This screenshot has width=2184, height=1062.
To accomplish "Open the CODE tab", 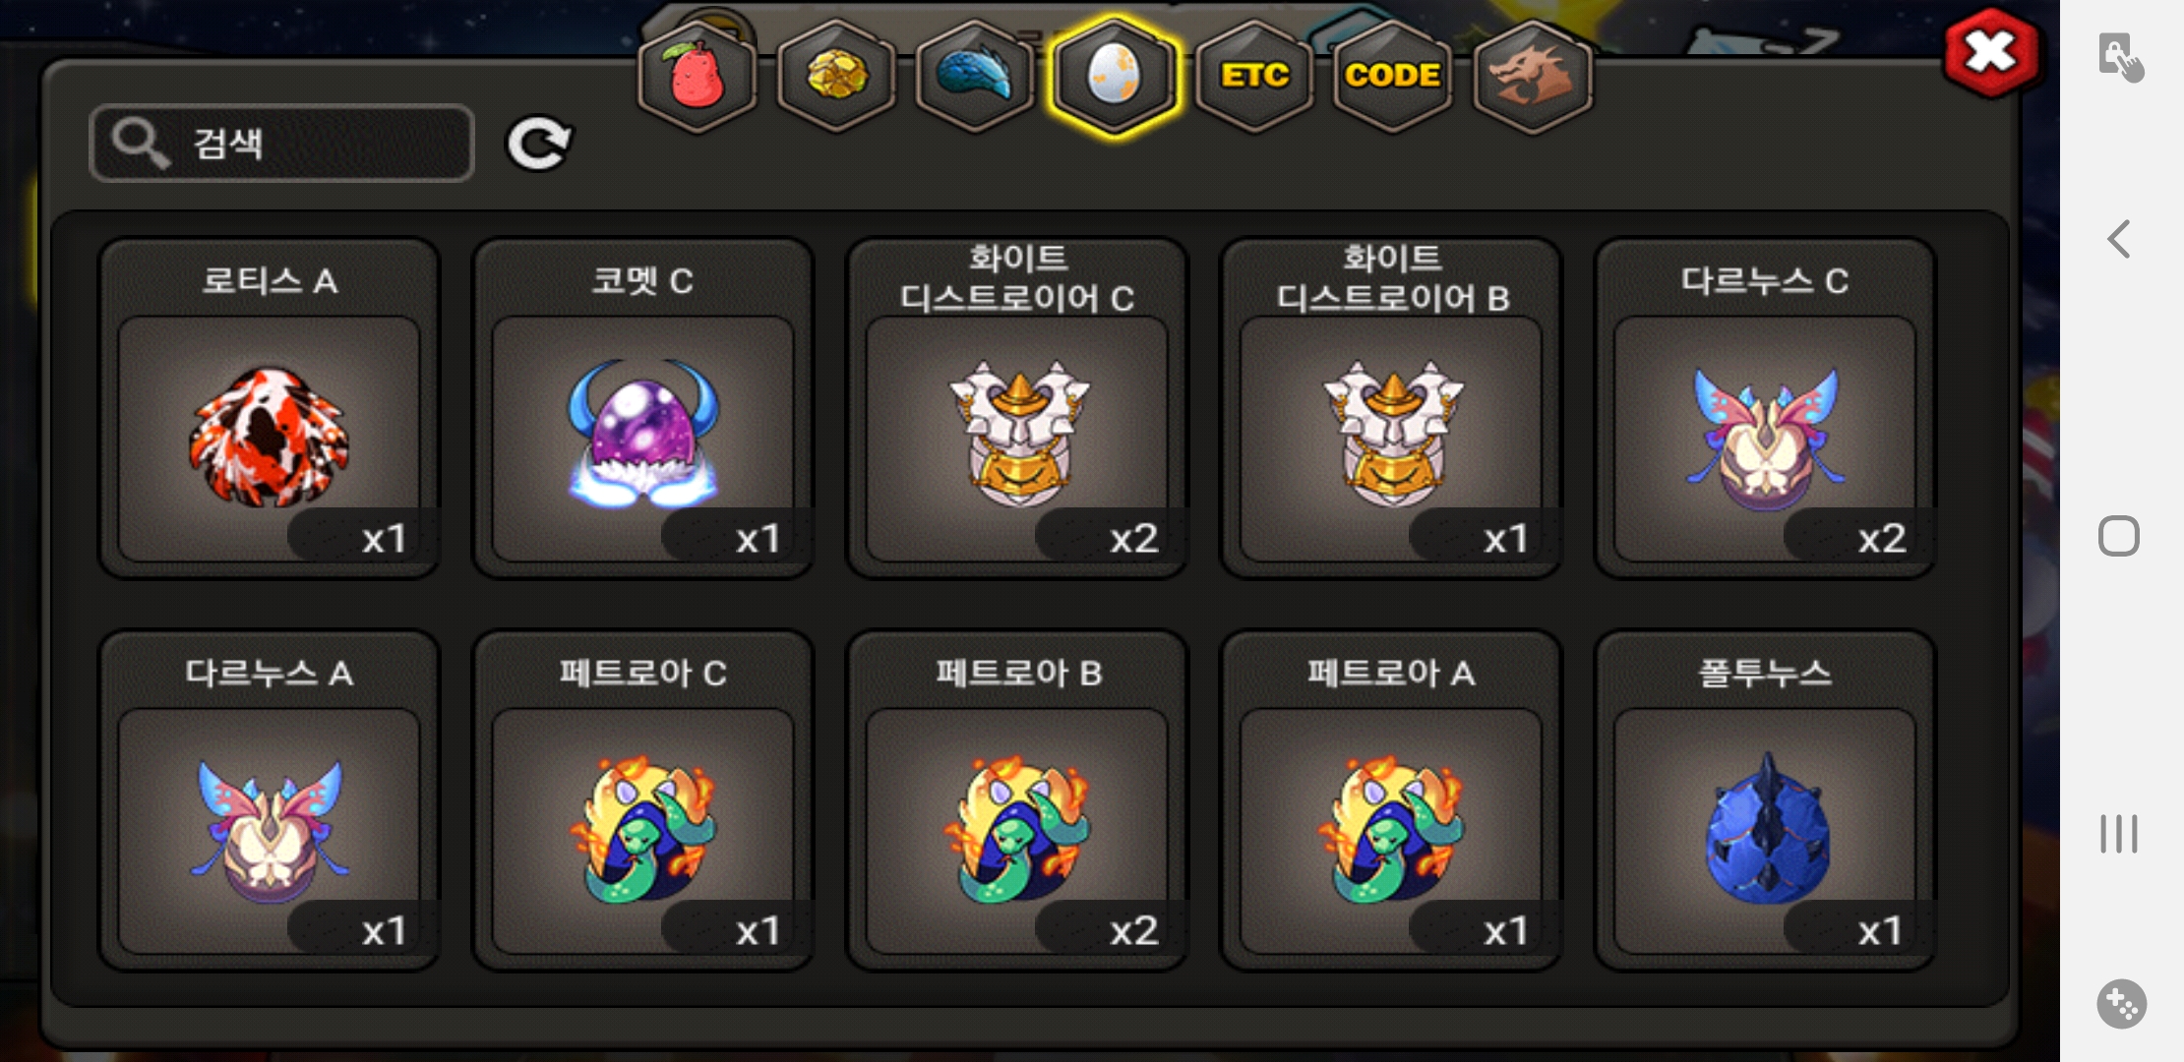I will (1393, 78).
